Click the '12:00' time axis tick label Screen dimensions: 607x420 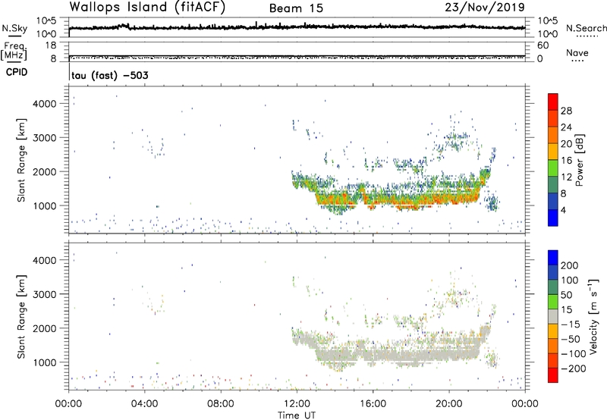click(x=297, y=404)
